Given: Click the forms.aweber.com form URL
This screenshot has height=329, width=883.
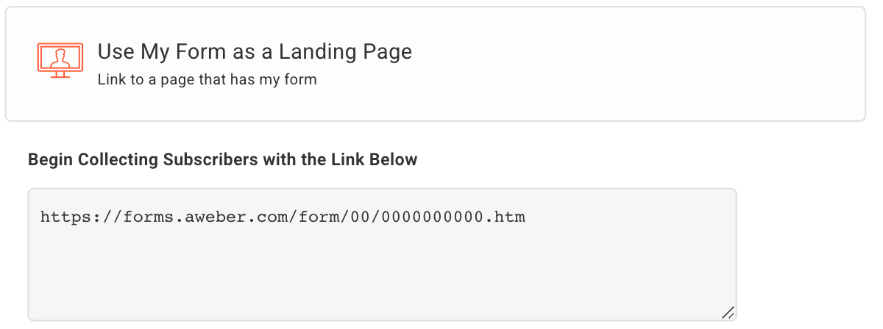Looking at the screenshot, I should point(283,217).
